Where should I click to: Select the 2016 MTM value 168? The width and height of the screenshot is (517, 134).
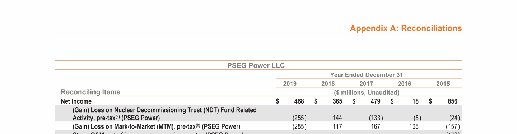click(414, 126)
